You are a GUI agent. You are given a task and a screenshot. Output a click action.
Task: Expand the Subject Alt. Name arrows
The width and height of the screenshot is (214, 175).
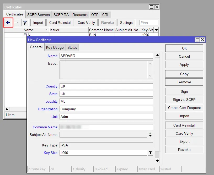pos(150,135)
